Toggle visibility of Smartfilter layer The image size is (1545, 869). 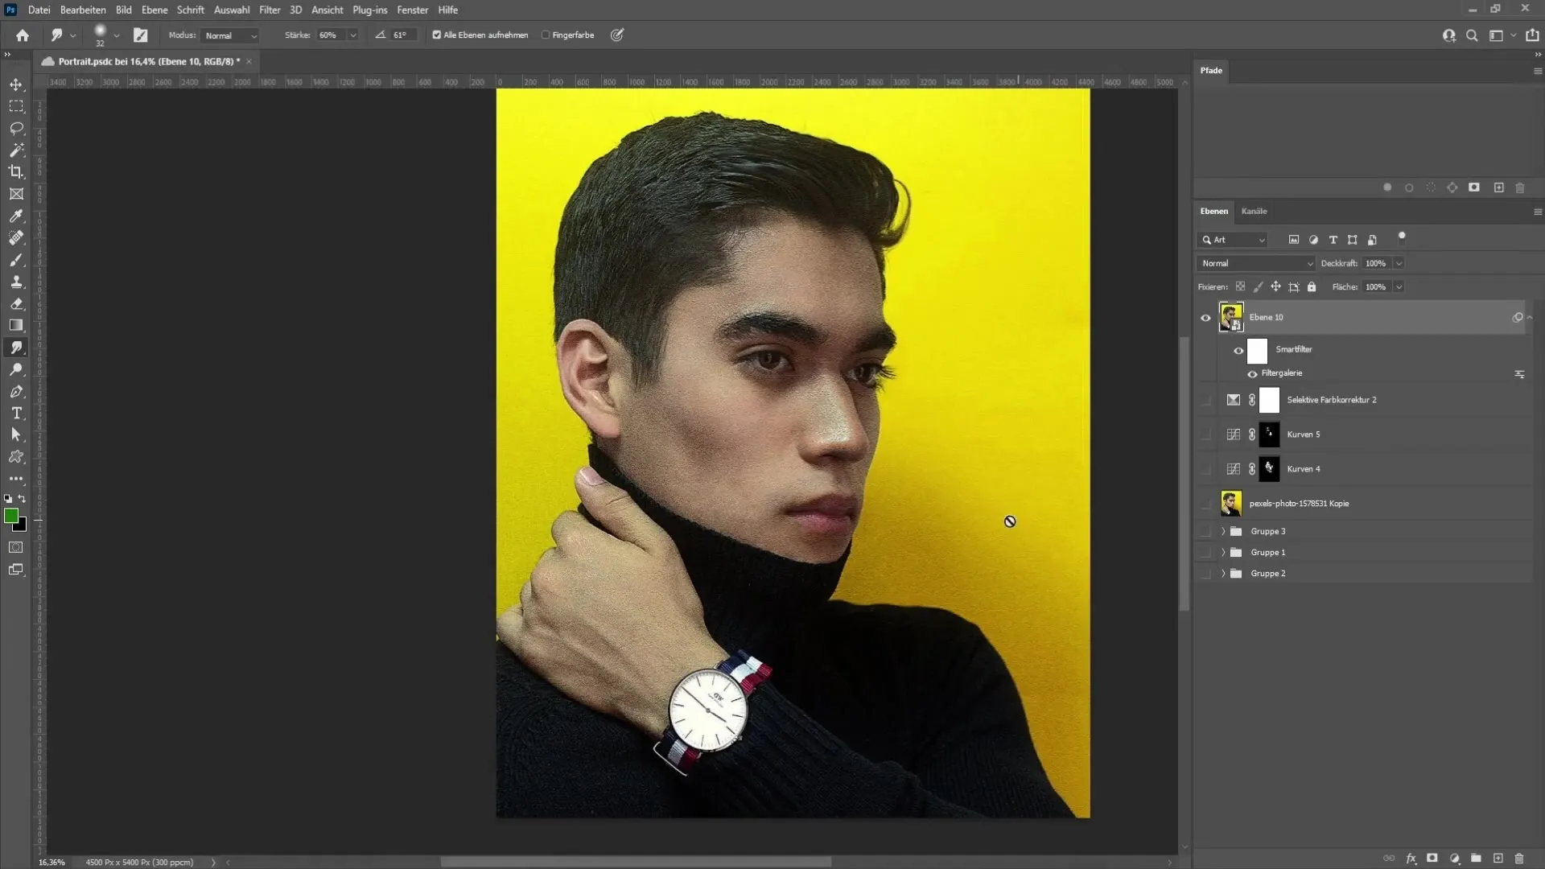click(x=1238, y=348)
